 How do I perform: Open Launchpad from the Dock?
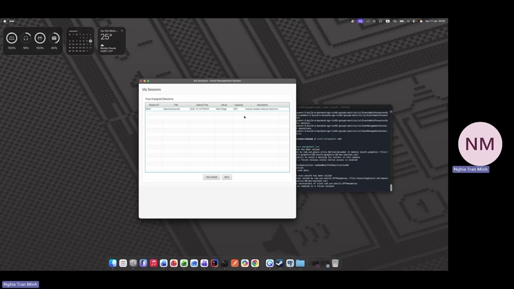pyautogui.click(x=123, y=263)
